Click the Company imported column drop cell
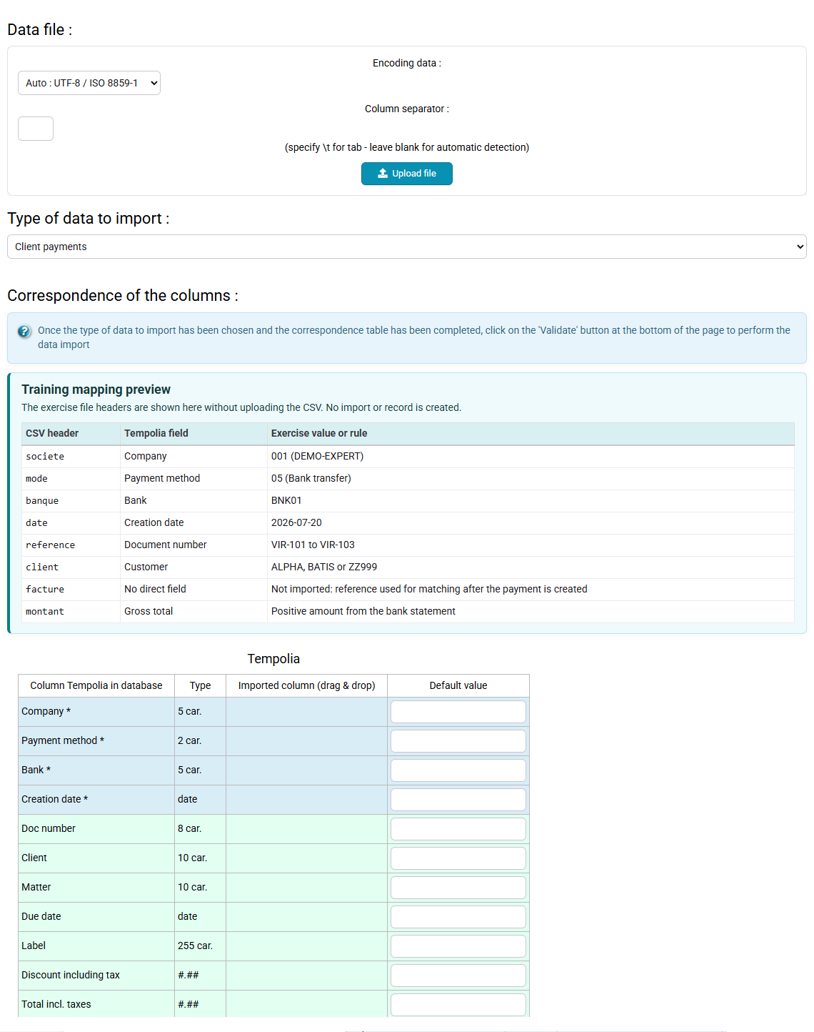Viewport: 814px width, 1032px height. (x=306, y=712)
